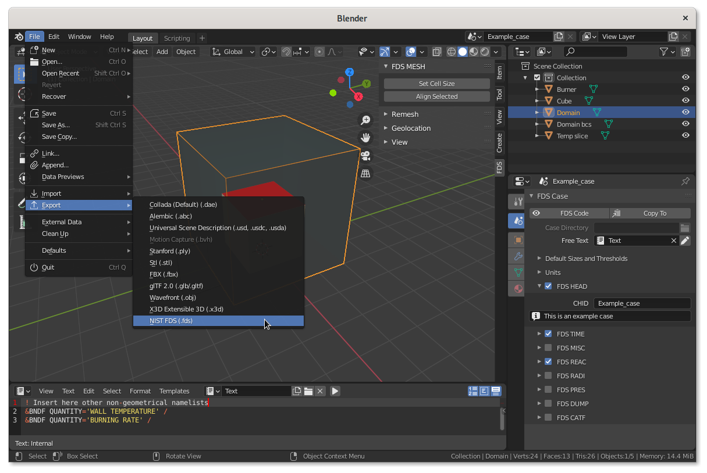Click the zoom magnifier viewport gizmo
The width and height of the screenshot is (707, 473).
pos(365,120)
